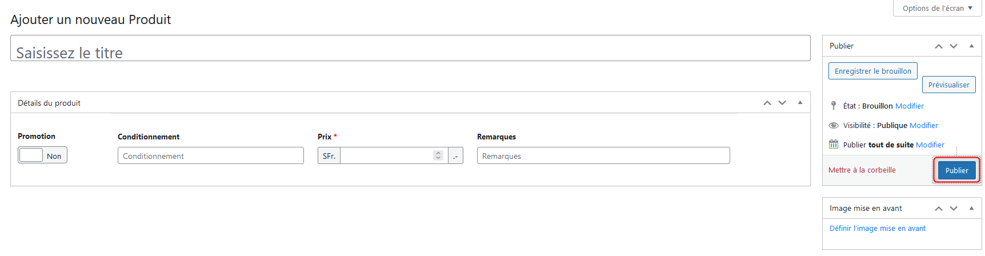Image resolution: width=985 pixels, height=256 pixels.
Task: Open the Options de l'écran dropdown
Action: point(937,8)
